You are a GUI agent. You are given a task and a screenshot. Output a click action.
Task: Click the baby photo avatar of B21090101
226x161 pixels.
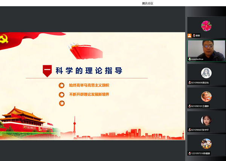206,97
